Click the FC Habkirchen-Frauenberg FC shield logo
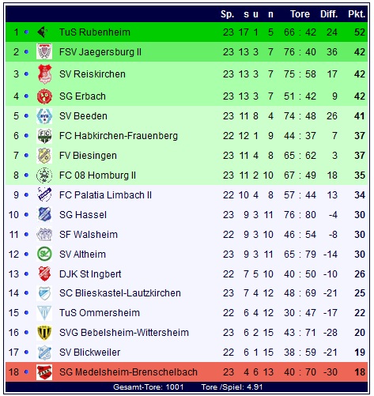This screenshot has width=374, height=396. pyautogui.click(x=44, y=136)
